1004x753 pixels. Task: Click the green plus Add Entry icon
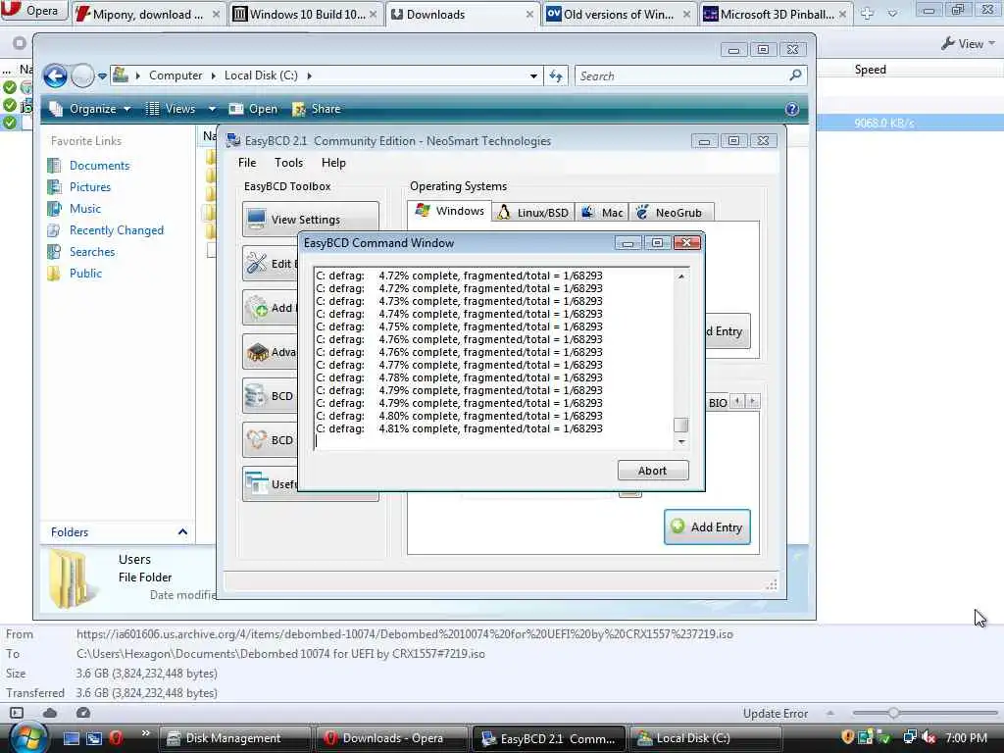(x=678, y=527)
